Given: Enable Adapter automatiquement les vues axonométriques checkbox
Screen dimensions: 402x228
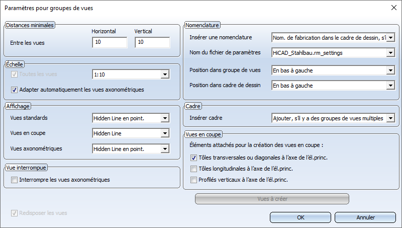Looking at the screenshot, I should click(x=14, y=90).
